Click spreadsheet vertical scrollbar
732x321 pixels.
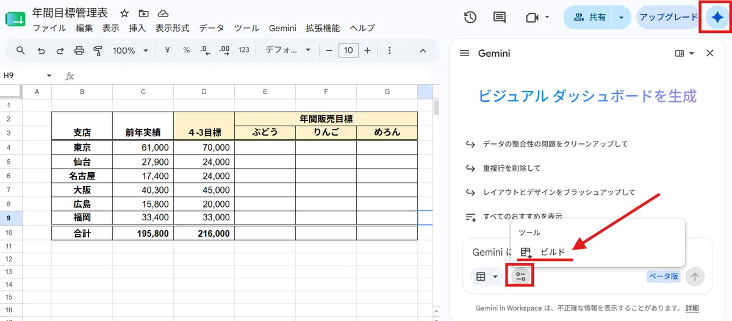[x=436, y=107]
